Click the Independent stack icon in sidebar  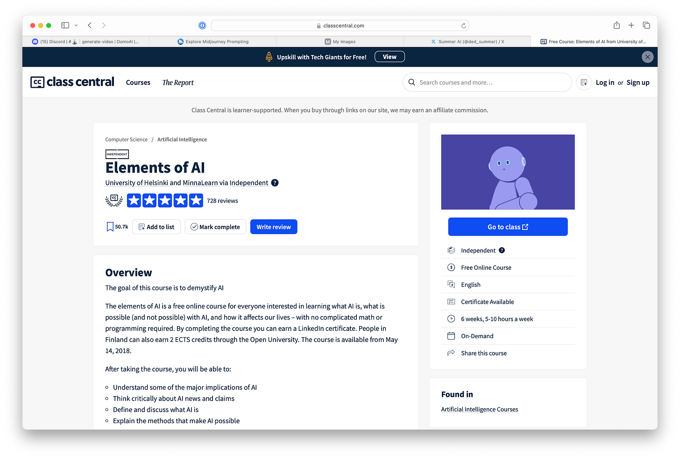pyautogui.click(x=451, y=250)
